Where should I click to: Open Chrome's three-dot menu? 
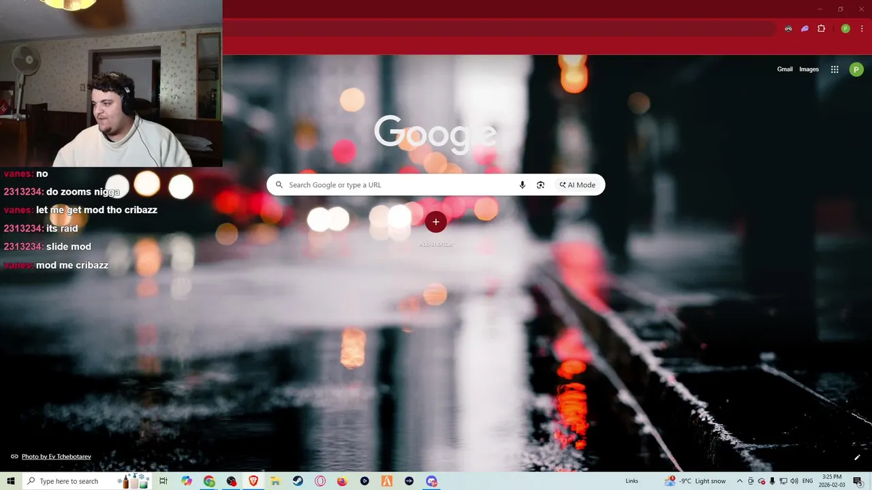[862, 29]
